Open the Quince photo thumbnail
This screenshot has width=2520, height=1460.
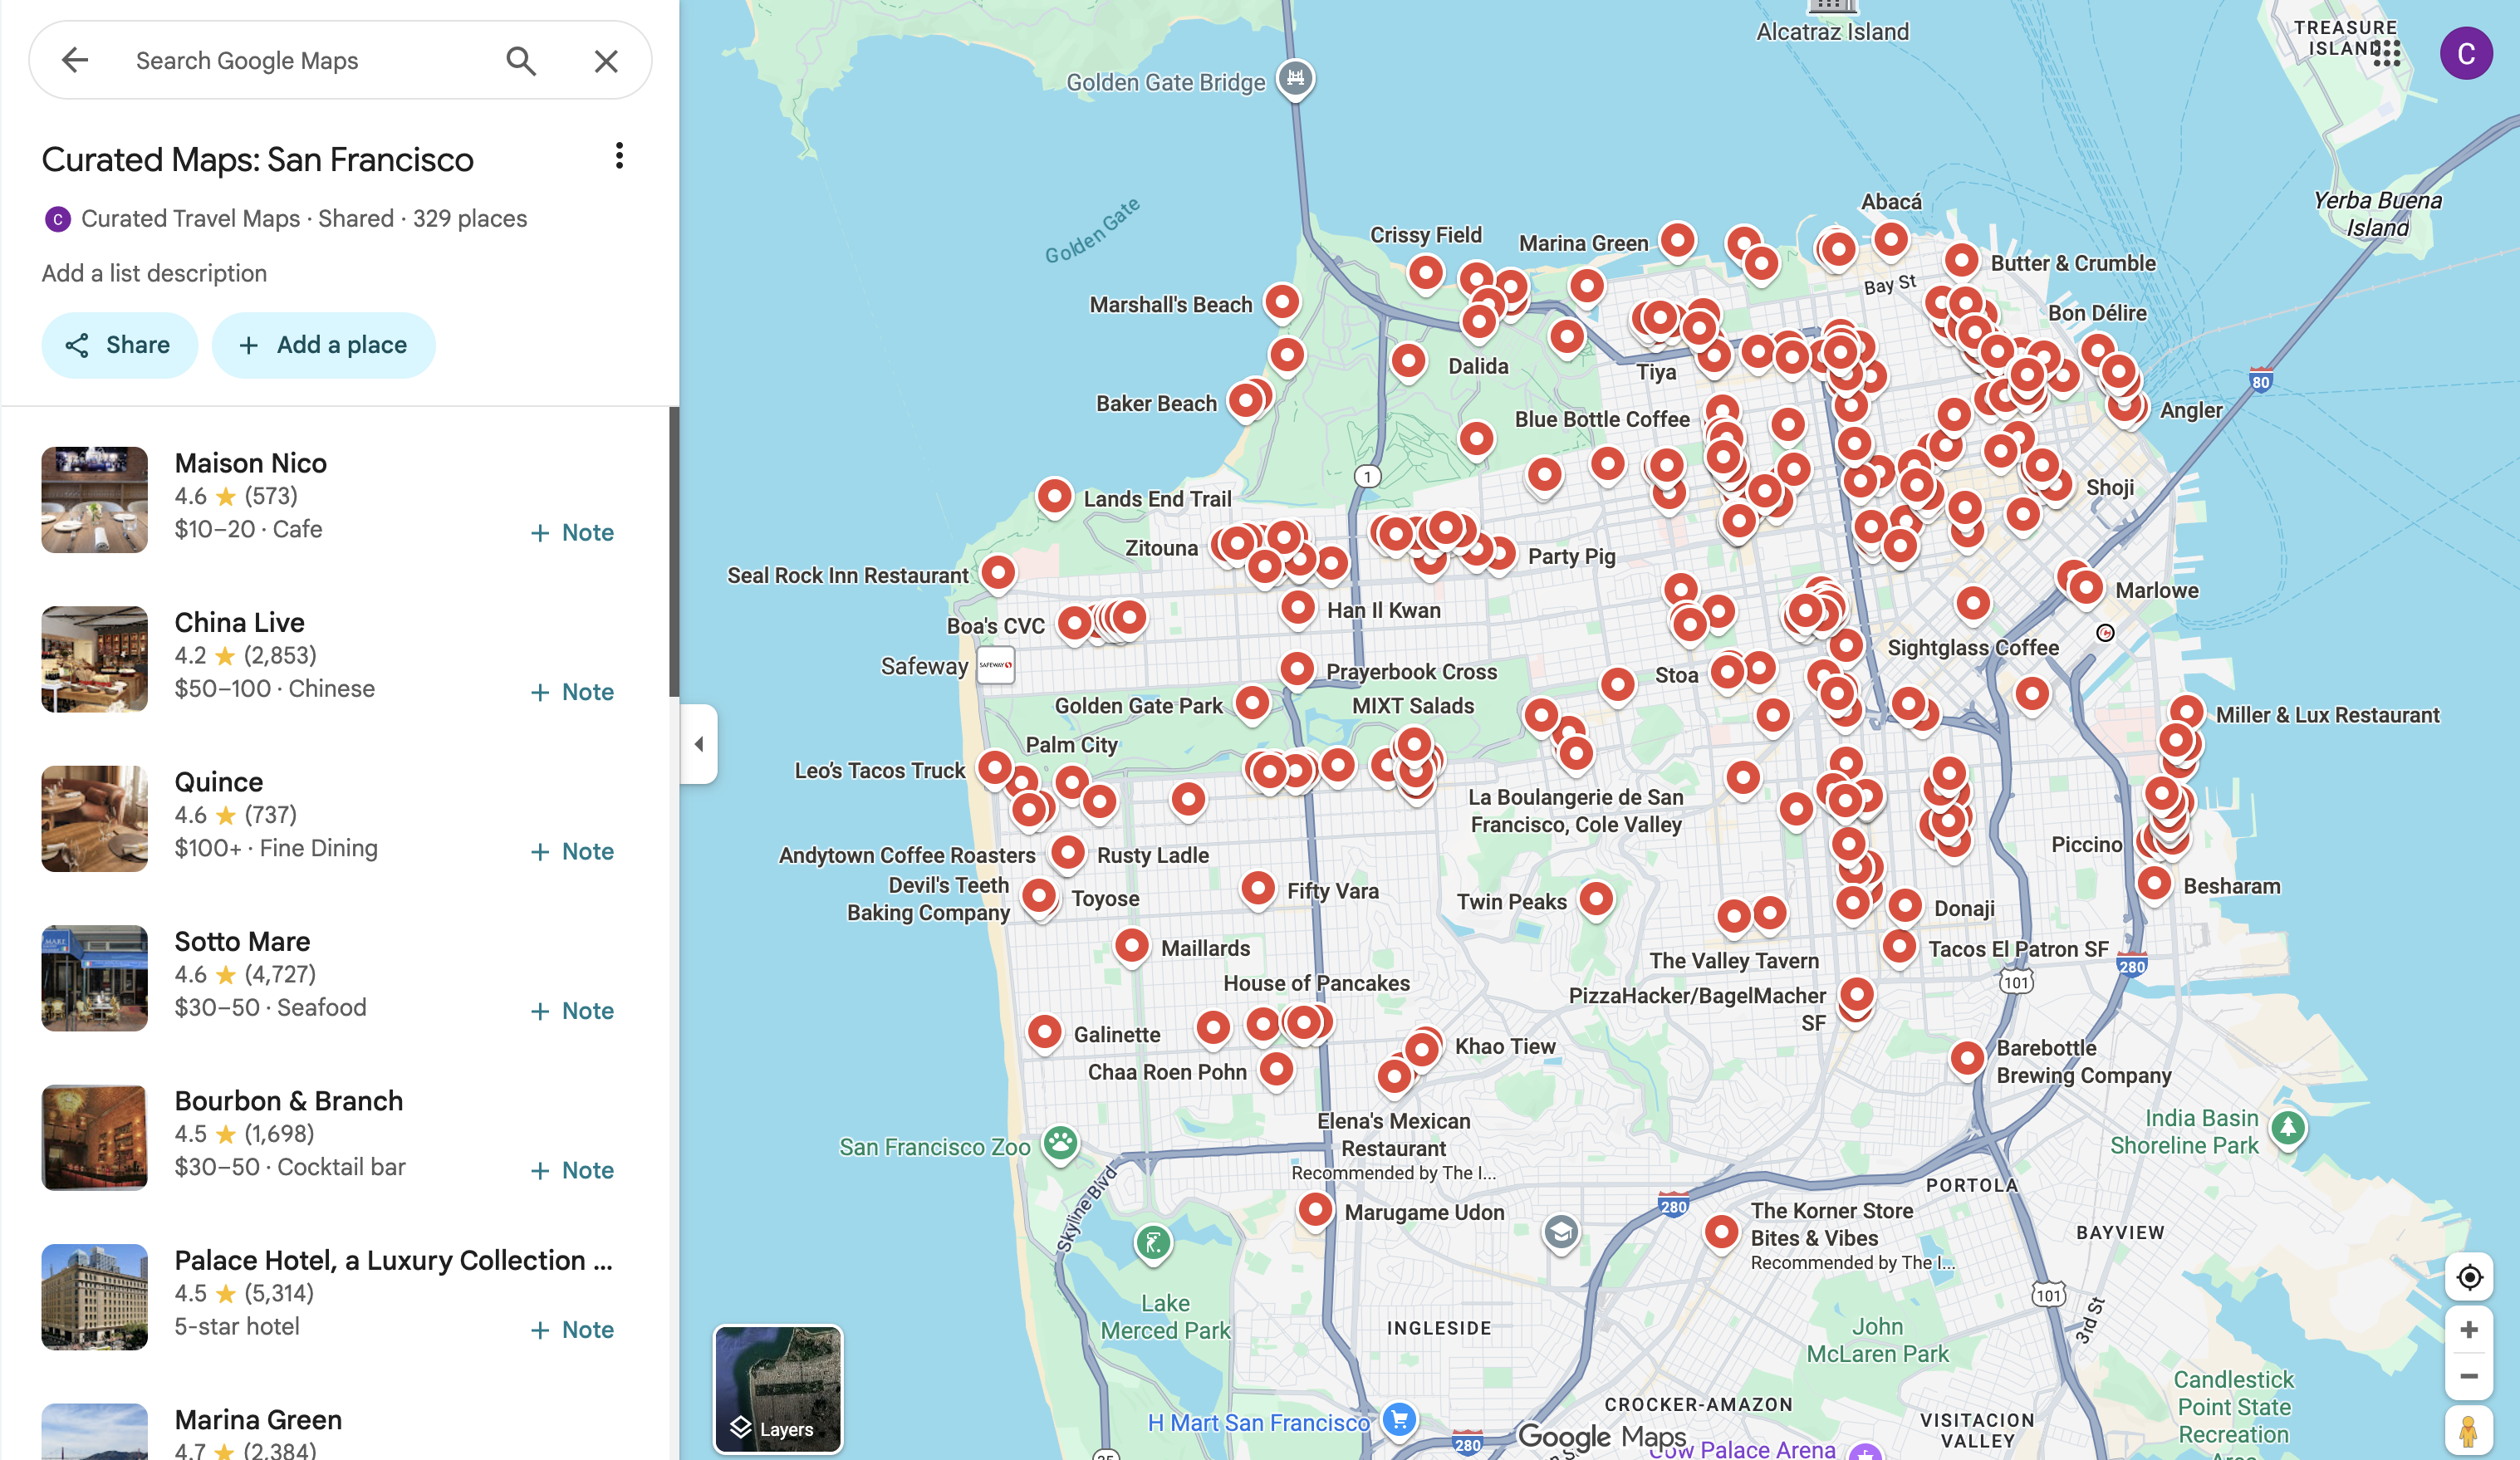tap(94, 819)
